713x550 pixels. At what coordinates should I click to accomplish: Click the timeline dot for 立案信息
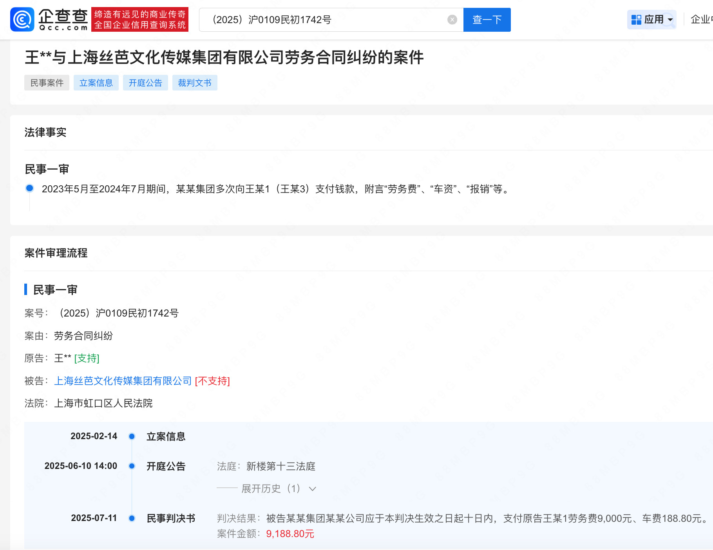[x=132, y=436]
